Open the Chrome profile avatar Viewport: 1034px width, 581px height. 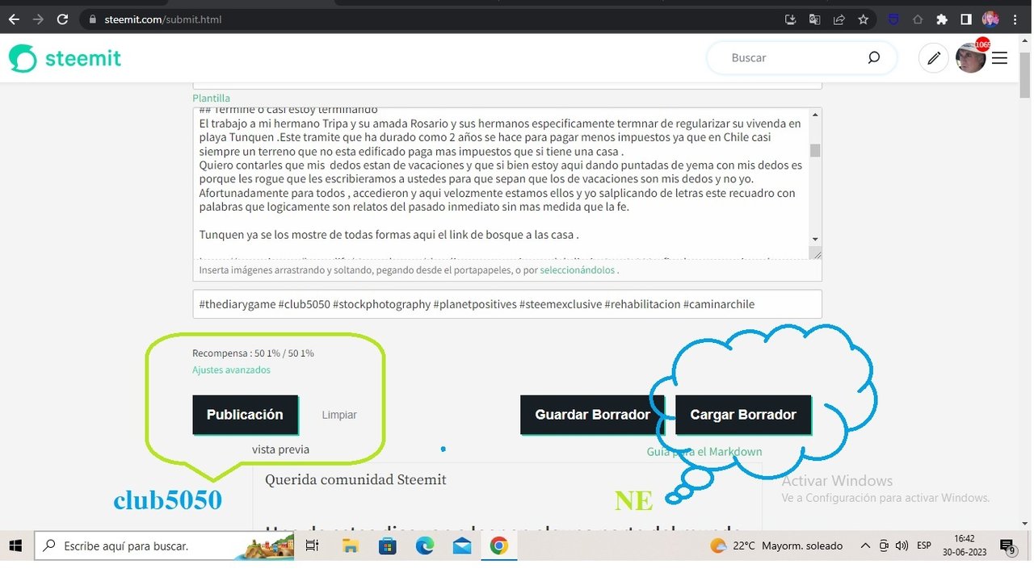point(990,19)
